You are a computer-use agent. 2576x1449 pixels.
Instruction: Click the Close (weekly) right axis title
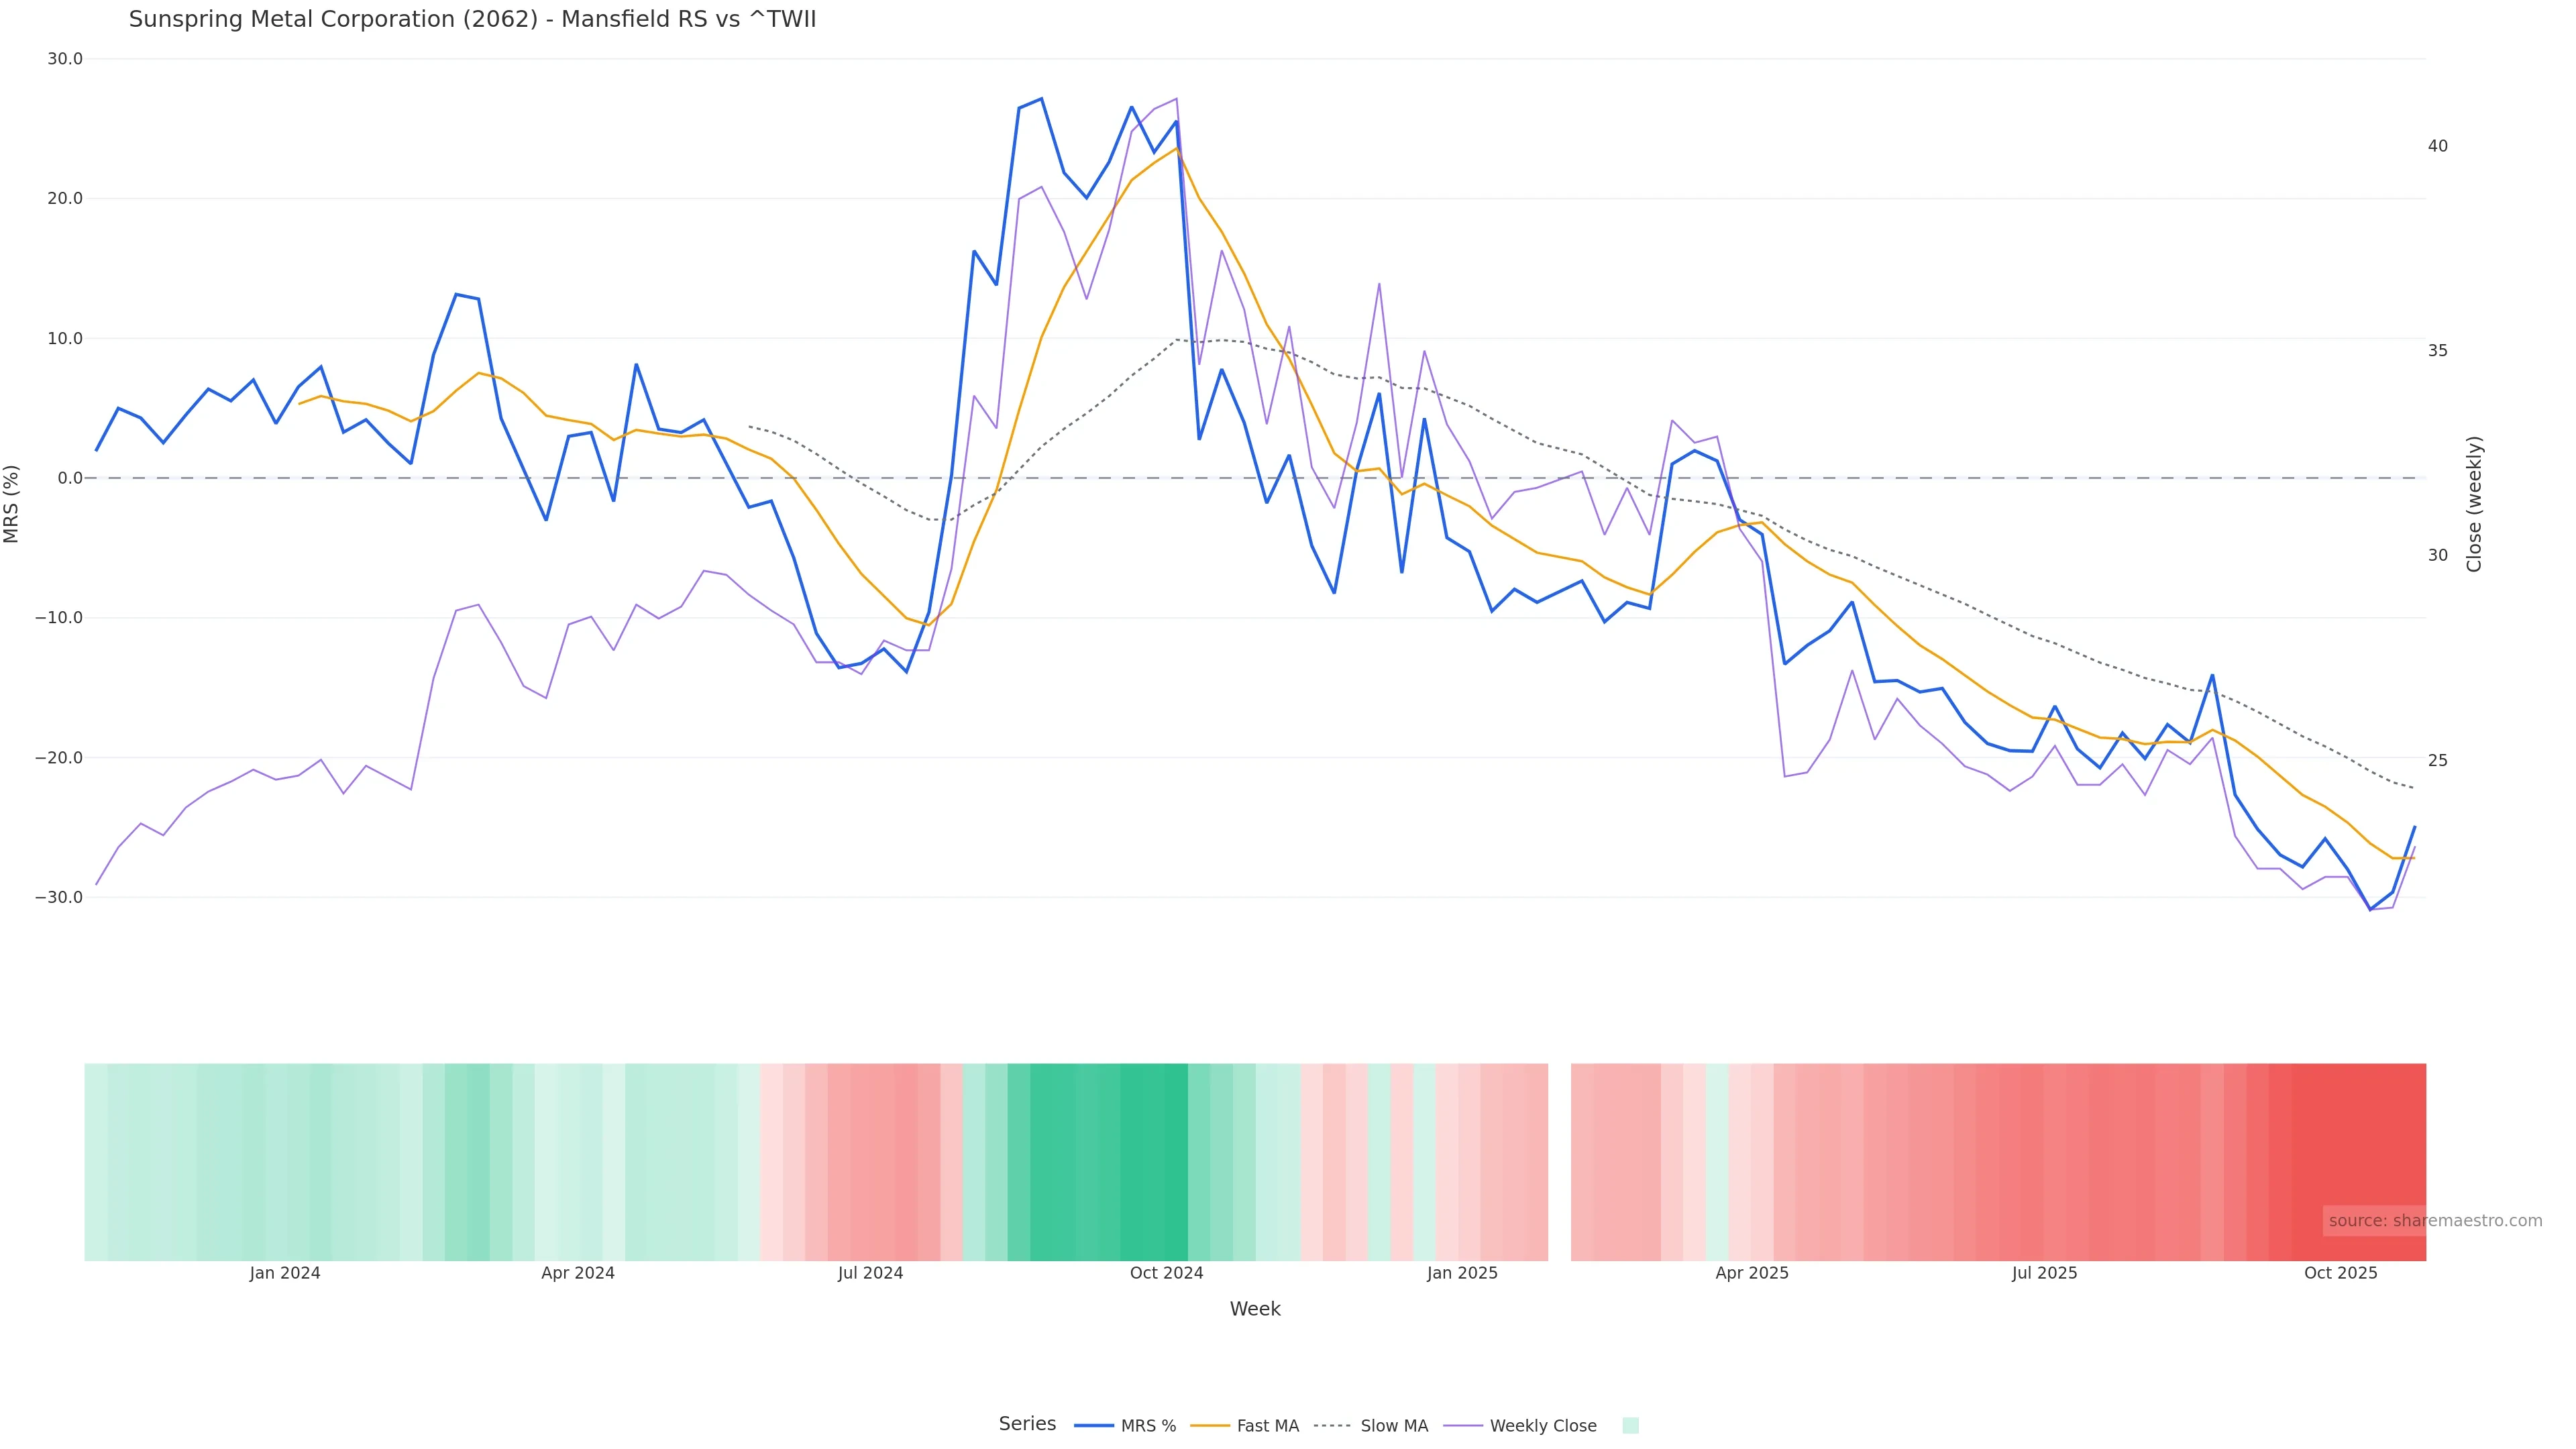point(2475,504)
